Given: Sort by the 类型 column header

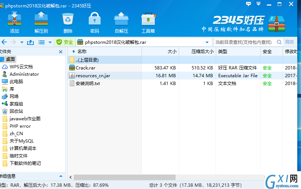Looking at the screenshot, I should pos(238,52).
